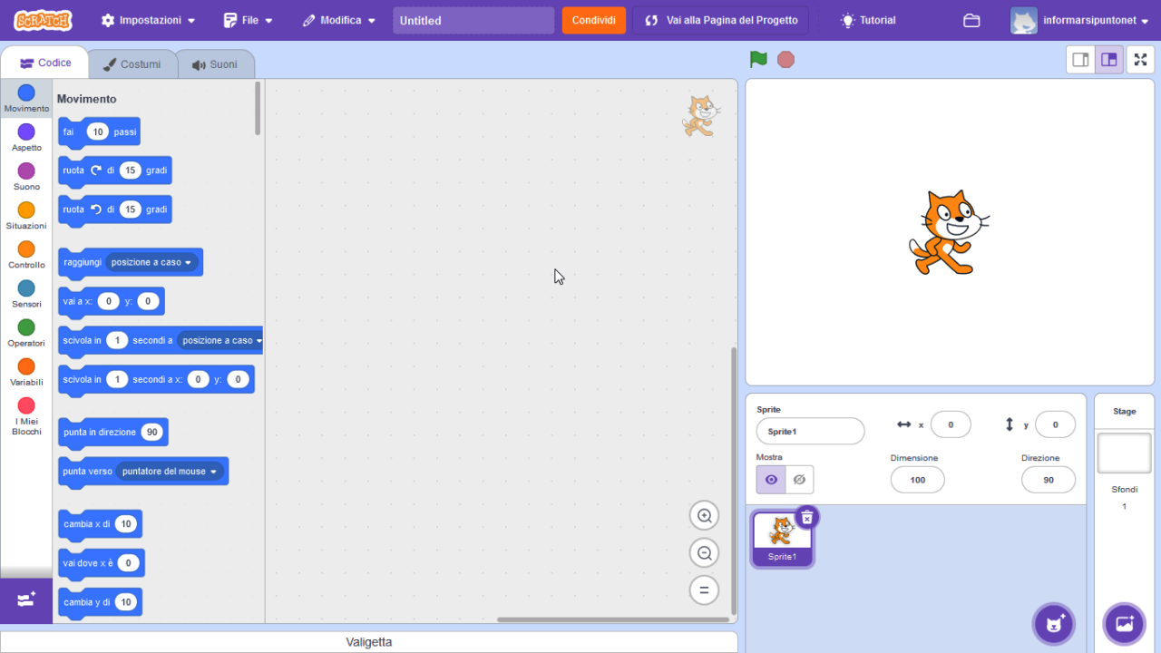Open the My Stuff folder icon

click(x=971, y=20)
